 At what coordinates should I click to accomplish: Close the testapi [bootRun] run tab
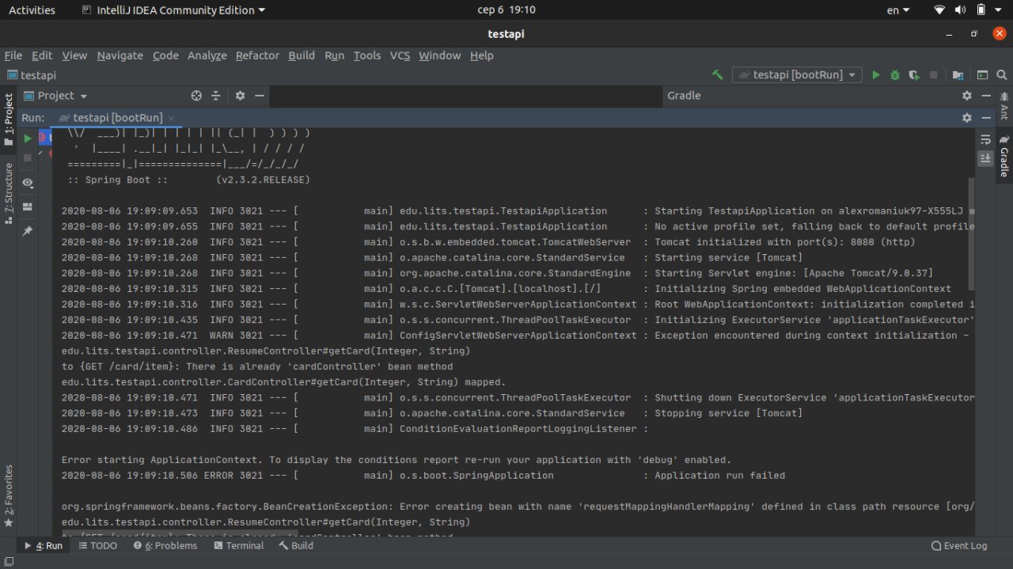[171, 118]
